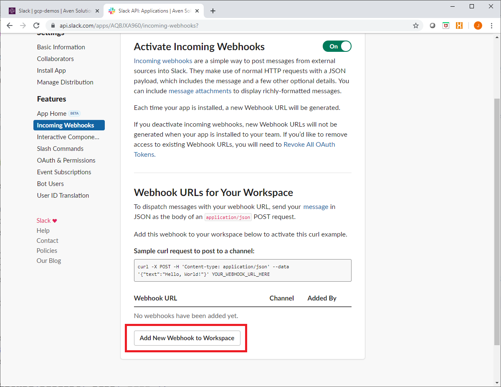Reload the page with the refresh icon
The width and height of the screenshot is (501, 387).
click(36, 25)
